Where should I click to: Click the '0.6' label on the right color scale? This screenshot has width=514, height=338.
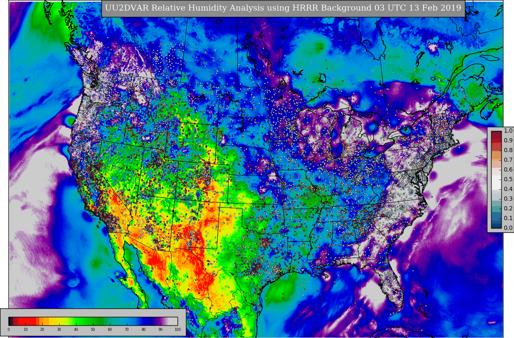point(508,170)
